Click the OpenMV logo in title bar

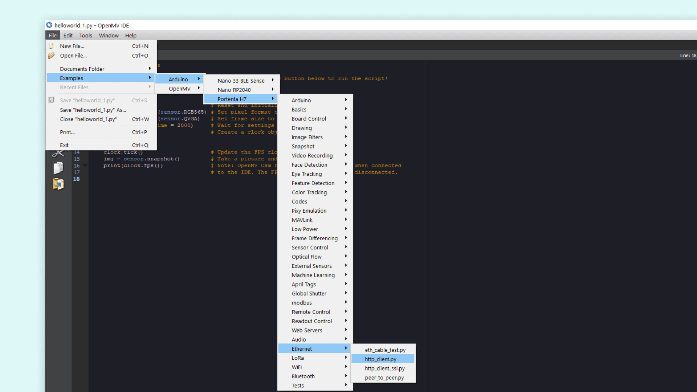click(49, 25)
